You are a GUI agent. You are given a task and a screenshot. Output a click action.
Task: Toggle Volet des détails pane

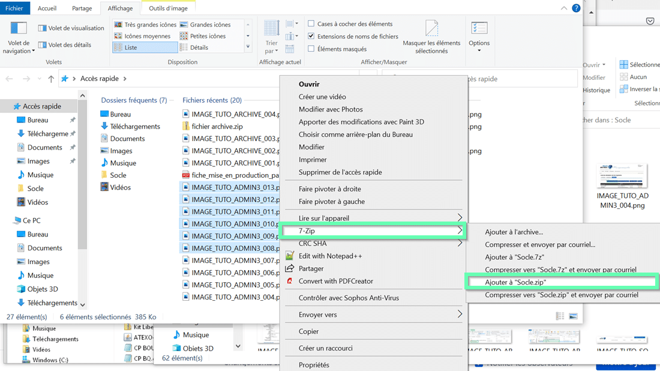(64, 44)
